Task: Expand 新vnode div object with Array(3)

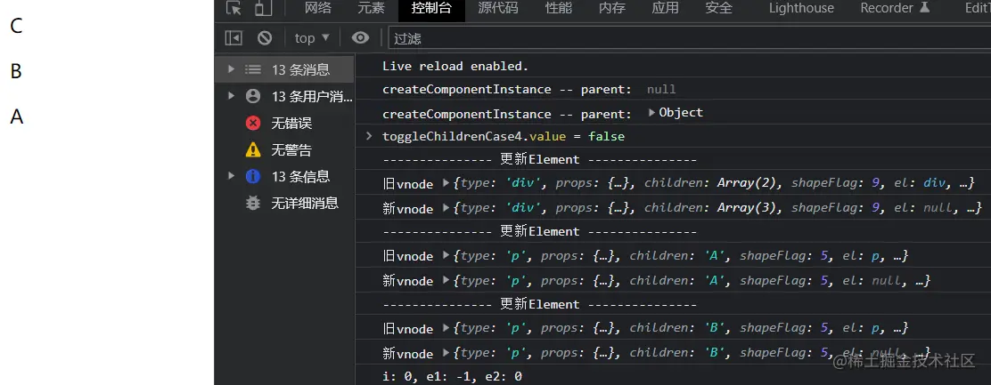Action: [446, 208]
